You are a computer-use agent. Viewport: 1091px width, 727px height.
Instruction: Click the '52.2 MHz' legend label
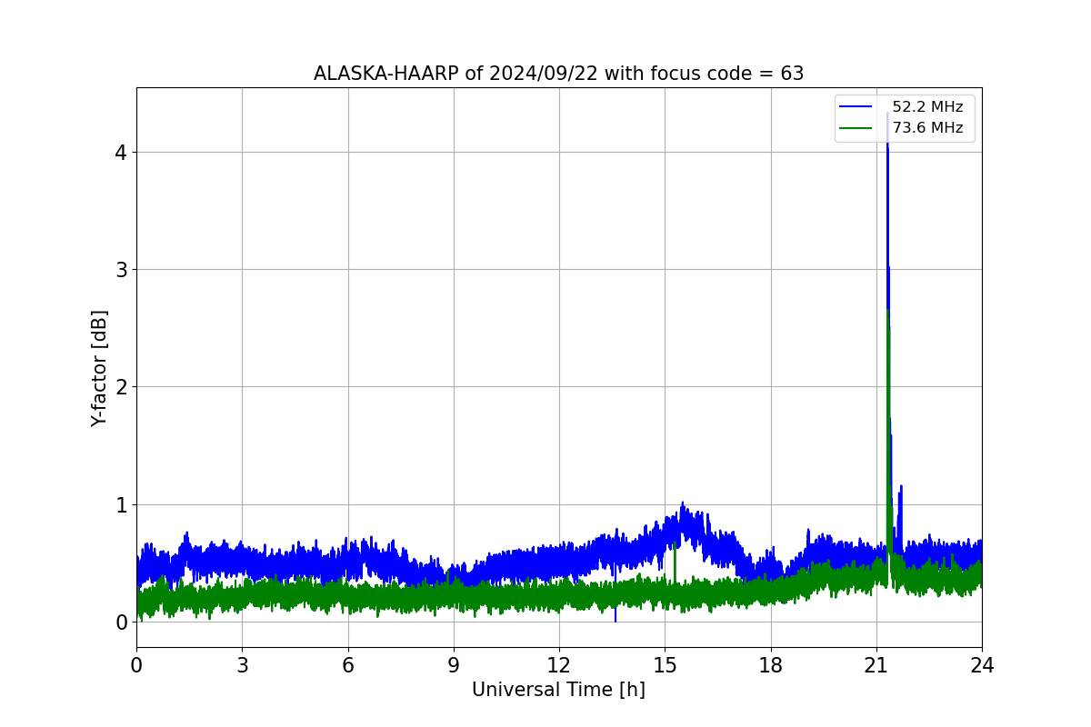pos(927,107)
